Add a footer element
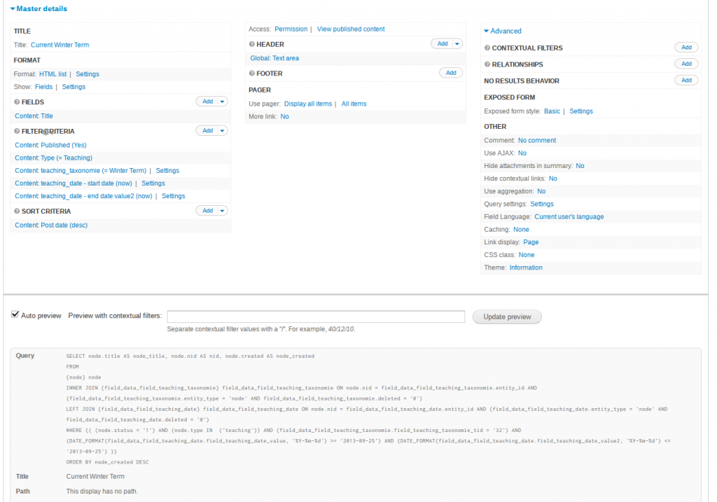717x502 pixels. click(450, 73)
